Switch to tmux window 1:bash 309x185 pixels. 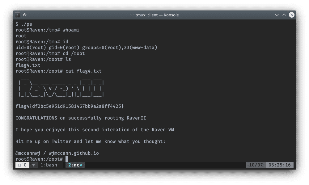pos(50,165)
